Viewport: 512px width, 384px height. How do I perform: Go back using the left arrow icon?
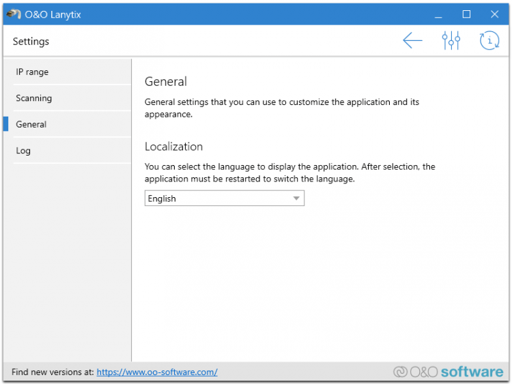412,40
